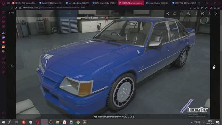Click the share icon in the image viewer
Screen dimensions: 222x125
[x=168, y=14]
